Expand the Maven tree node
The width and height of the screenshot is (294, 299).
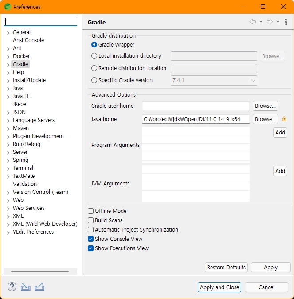8,129
